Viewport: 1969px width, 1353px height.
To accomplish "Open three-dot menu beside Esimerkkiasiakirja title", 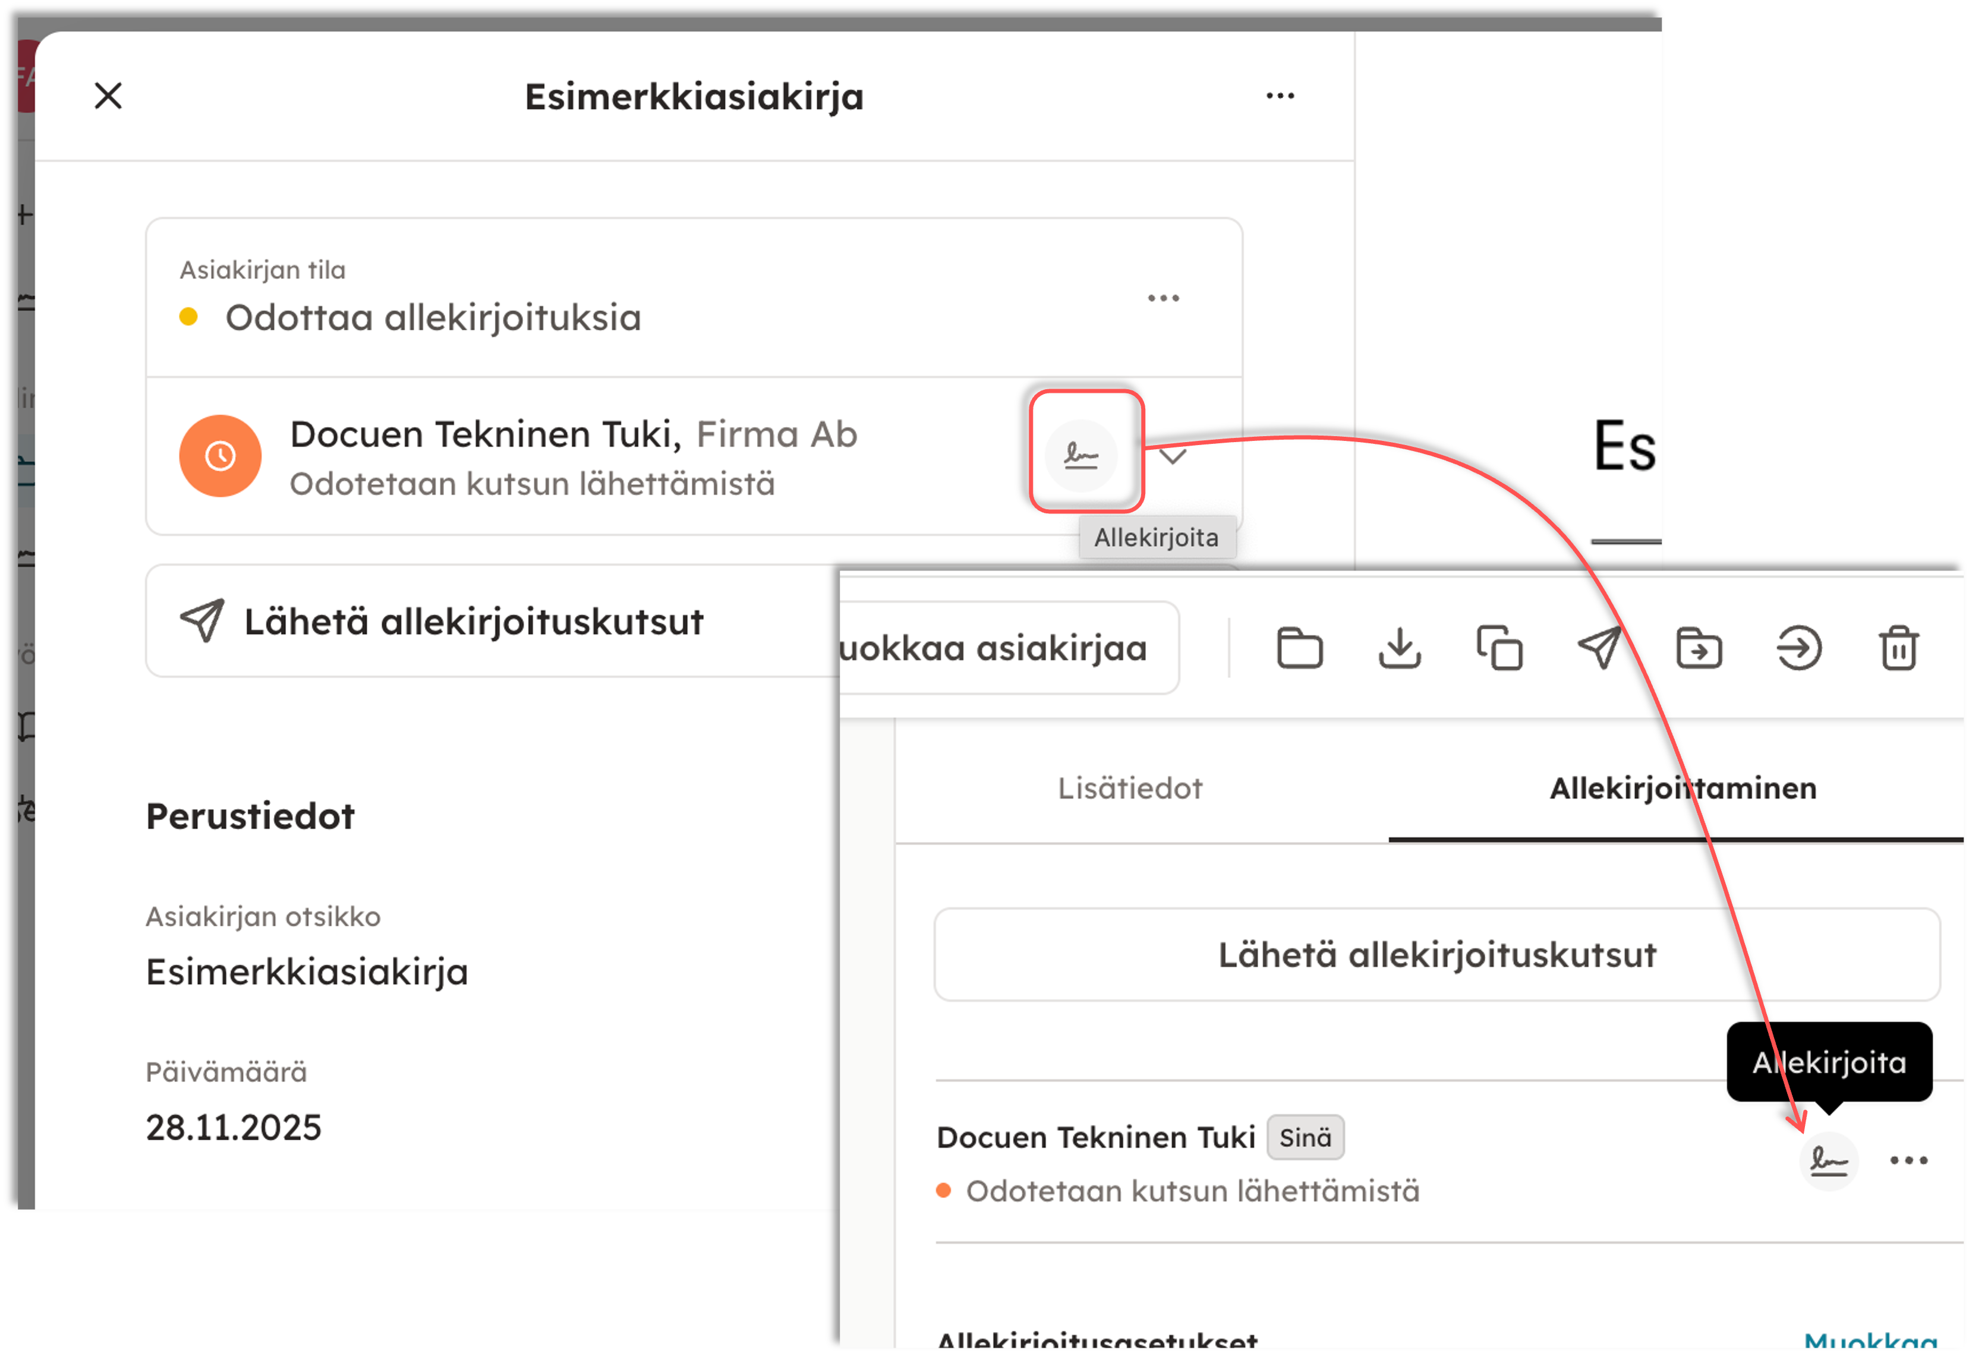I will coord(1280,96).
